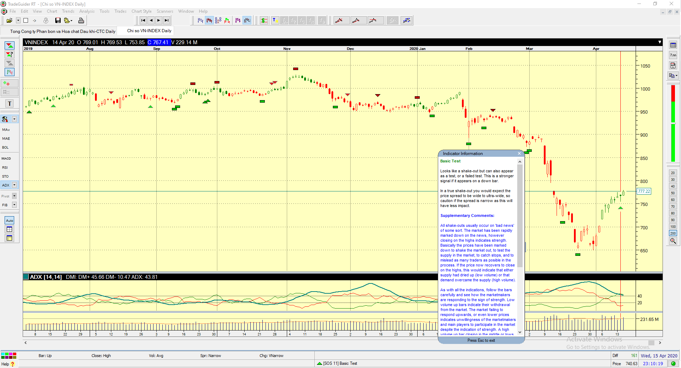Toggle the MACD indicator
Screen dimensions: 681x368
pos(6,159)
